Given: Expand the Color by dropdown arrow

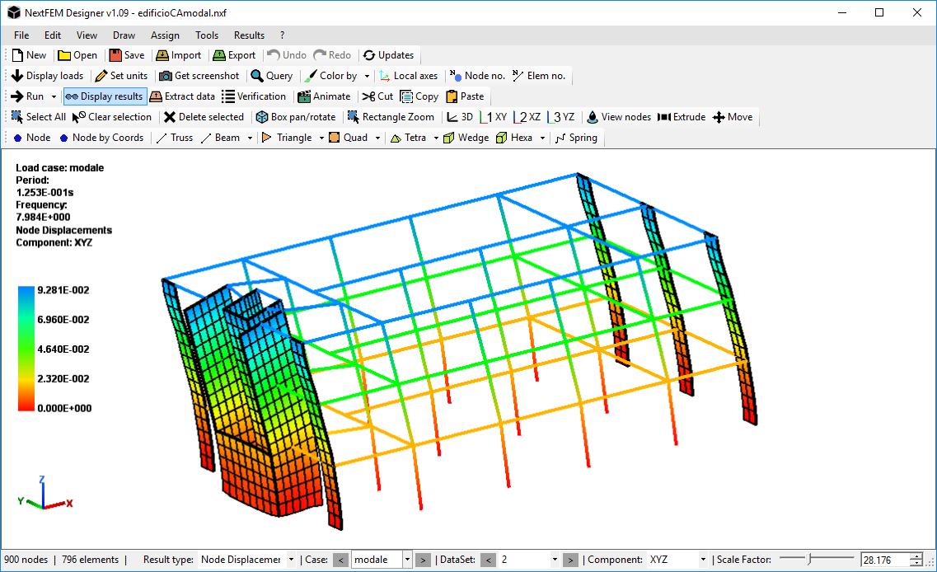Looking at the screenshot, I should [368, 76].
